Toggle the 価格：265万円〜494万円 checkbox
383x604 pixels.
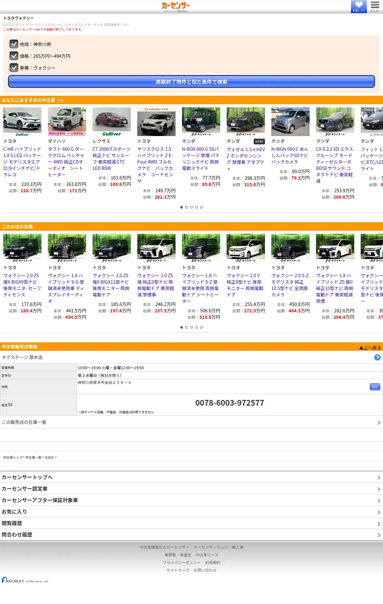14,56
